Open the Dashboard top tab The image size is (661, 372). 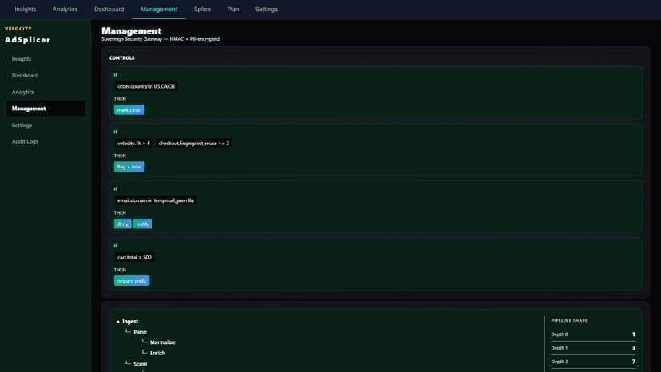click(x=109, y=10)
